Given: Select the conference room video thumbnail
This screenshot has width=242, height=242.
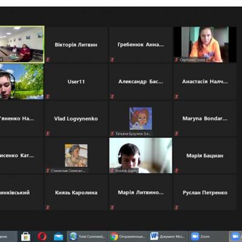Looking at the screenshot, I should click(22, 45).
